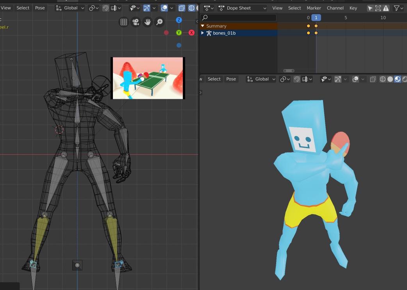
Task: Toggle Only Show Selected in Dope Sheet
Action: tap(370, 8)
